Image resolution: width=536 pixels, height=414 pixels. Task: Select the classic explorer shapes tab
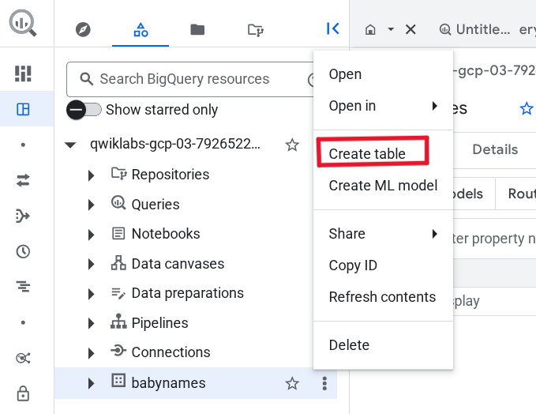[141, 30]
